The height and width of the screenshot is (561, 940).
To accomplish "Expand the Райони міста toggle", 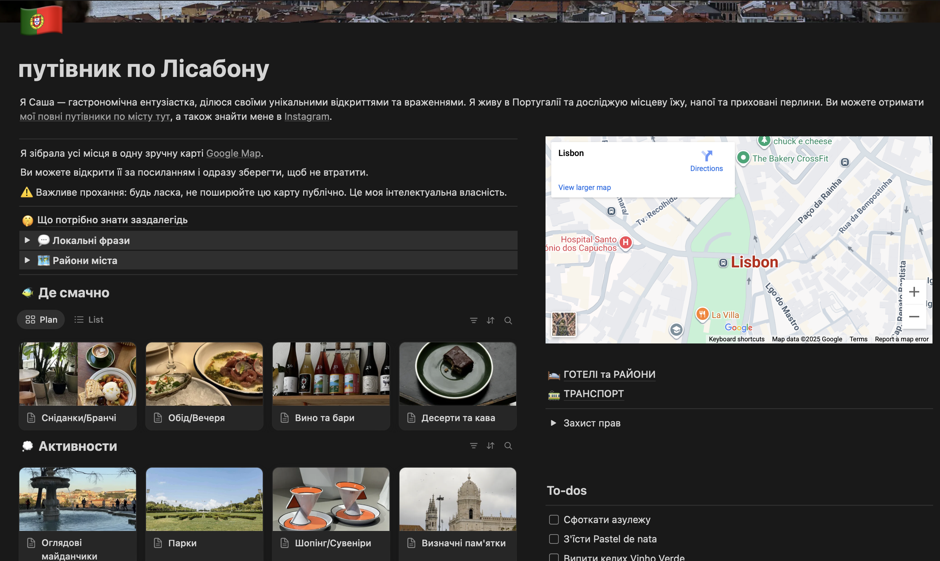I will click(x=27, y=260).
